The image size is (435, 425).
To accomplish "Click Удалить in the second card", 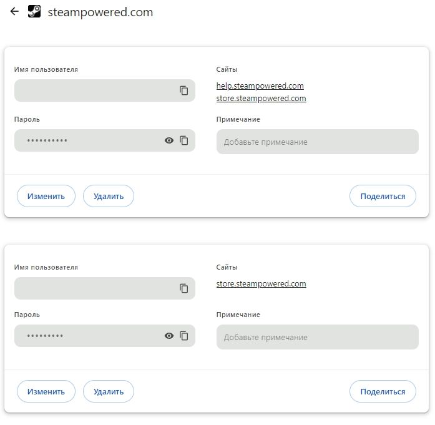I will (x=109, y=391).
